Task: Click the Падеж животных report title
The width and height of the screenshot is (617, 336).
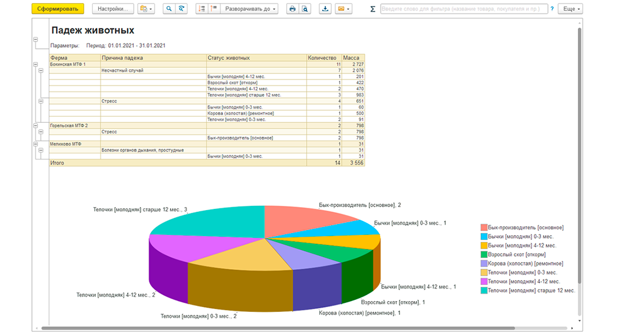Action: click(x=93, y=30)
